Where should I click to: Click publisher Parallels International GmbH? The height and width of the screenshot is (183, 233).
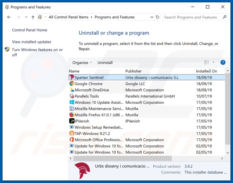click(150, 96)
